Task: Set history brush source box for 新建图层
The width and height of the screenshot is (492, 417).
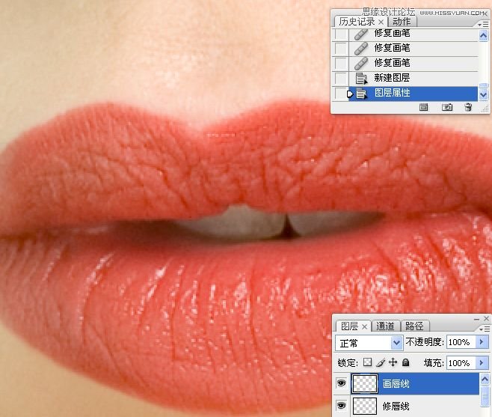Action: click(x=341, y=78)
